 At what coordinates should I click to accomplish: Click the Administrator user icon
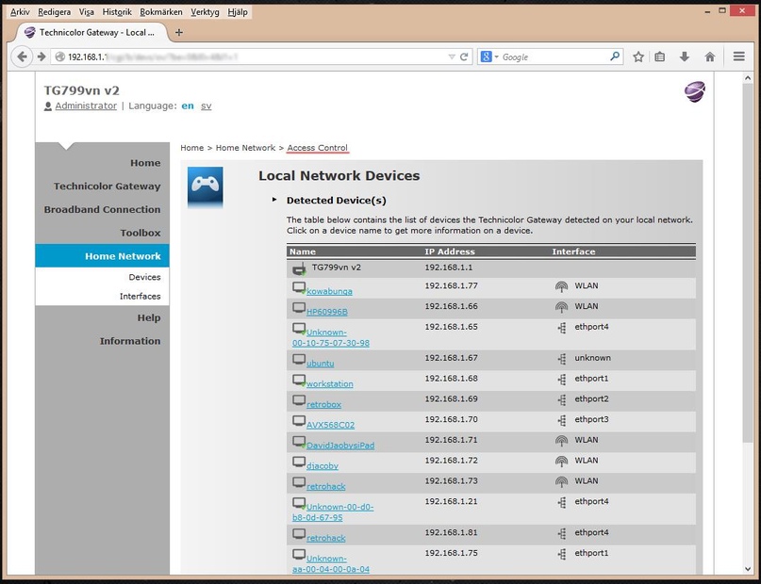tap(48, 106)
